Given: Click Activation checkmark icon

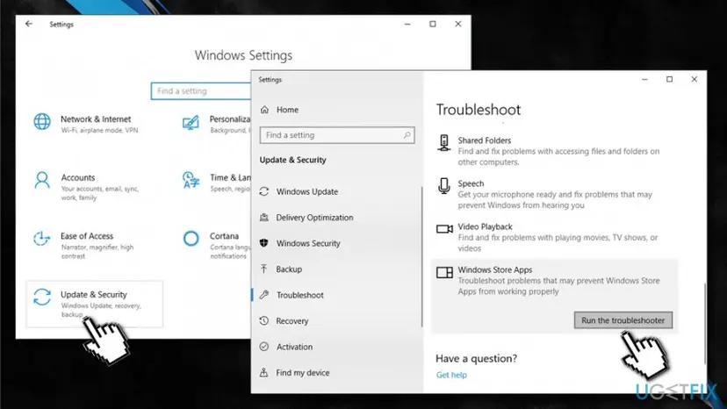Looking at the screenshot, I should coord(263,347).
